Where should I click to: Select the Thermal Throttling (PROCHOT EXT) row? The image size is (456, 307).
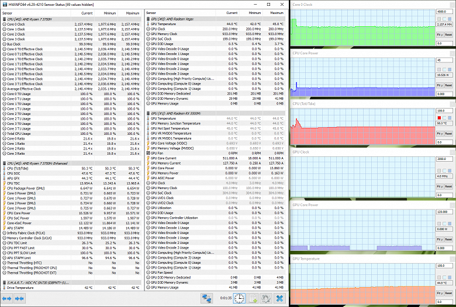click(x=71, y=273)
